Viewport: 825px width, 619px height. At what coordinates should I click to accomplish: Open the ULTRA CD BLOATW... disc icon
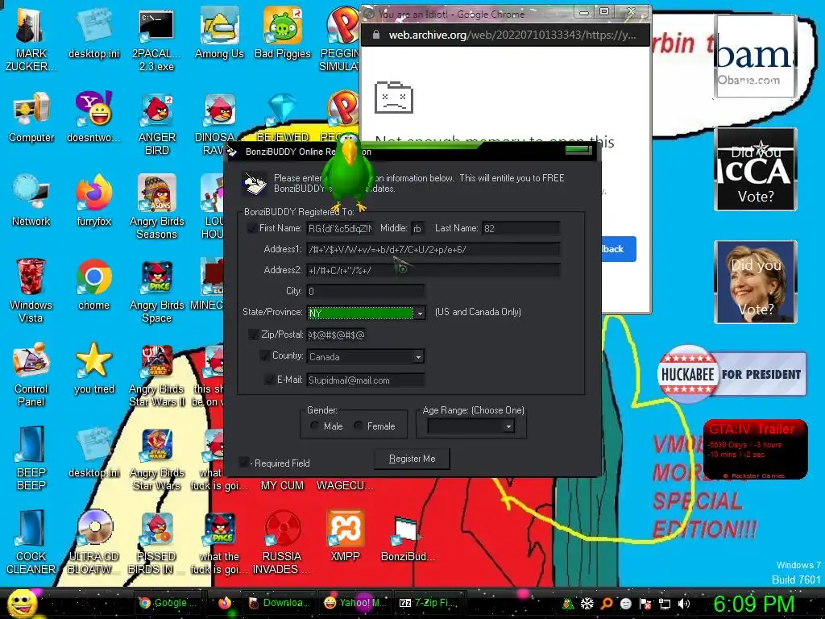(93, 542)
